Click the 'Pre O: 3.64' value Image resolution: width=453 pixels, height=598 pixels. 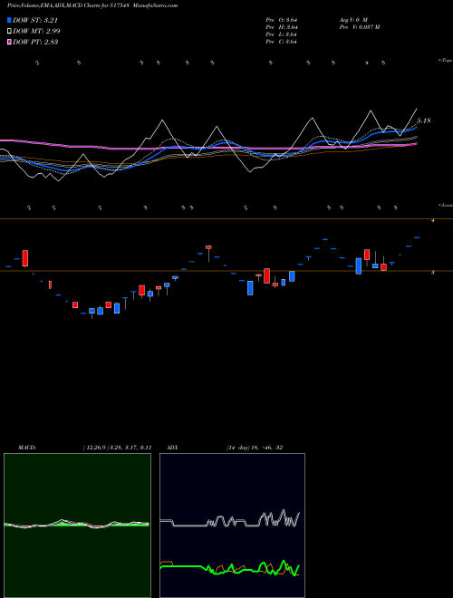pyautogui.click(x=282, y=20)
